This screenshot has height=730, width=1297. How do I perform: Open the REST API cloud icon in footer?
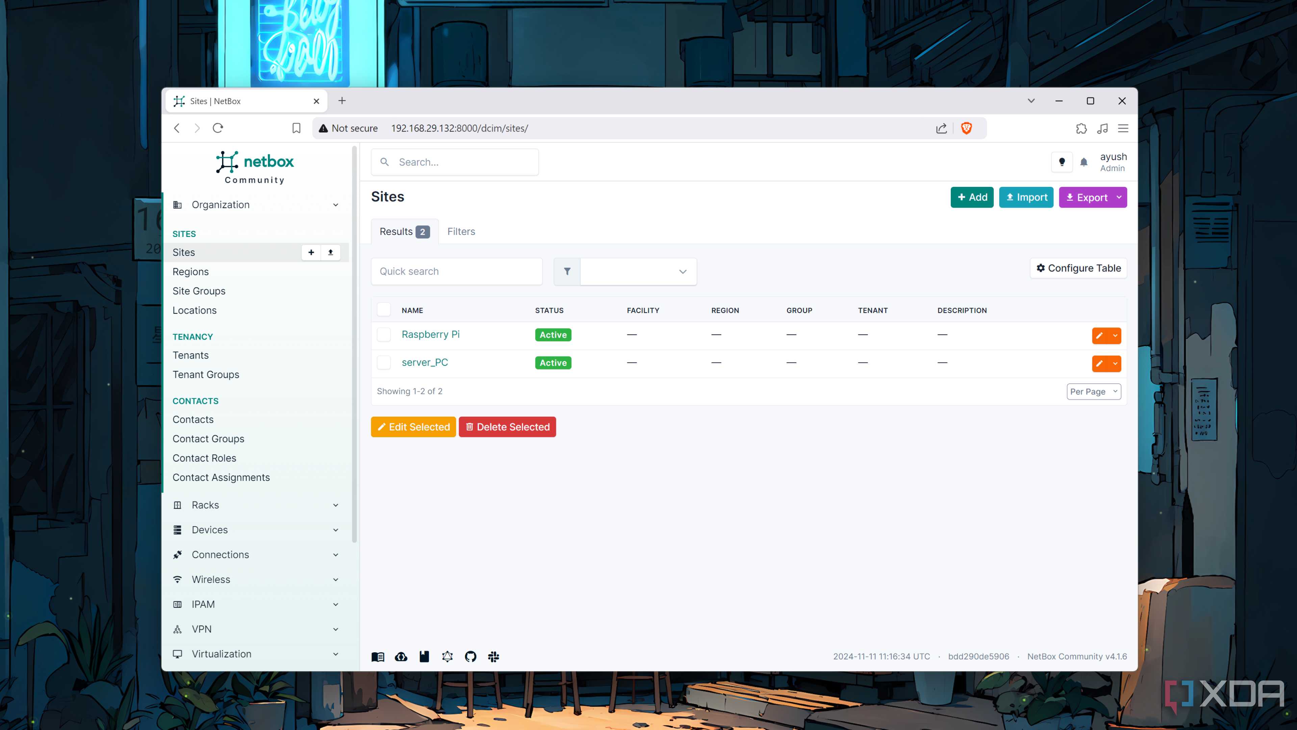[x=401, y=656]
